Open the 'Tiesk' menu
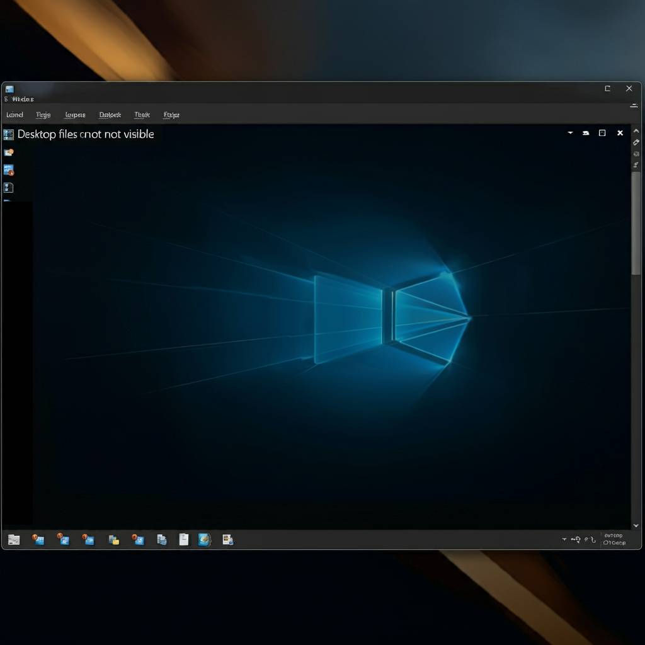Viewport: 645px width, 645px height. (142, 115)
